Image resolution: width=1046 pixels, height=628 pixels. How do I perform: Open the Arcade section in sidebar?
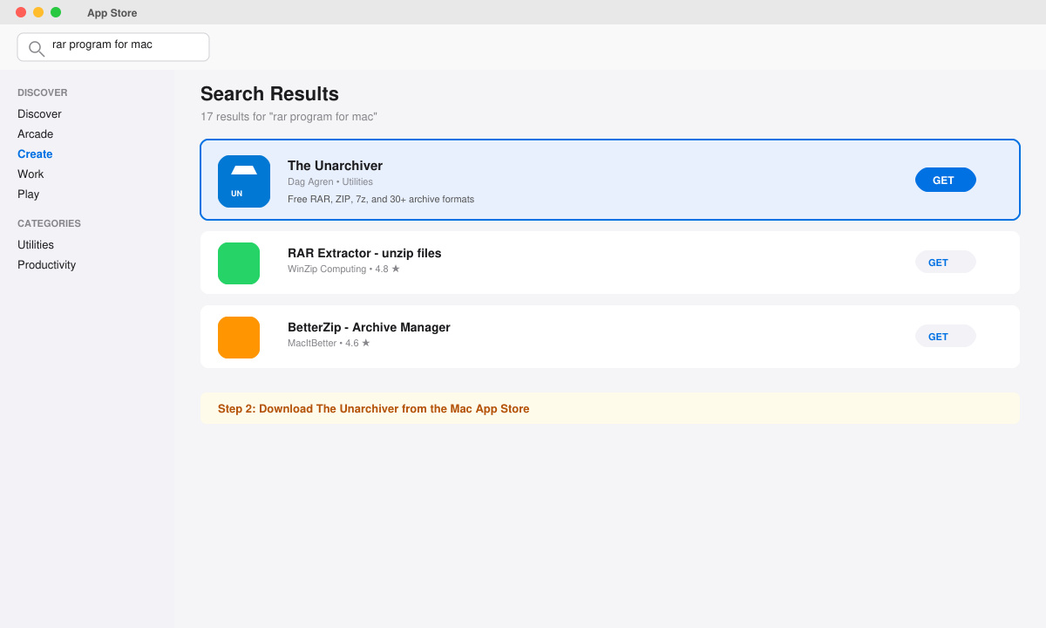[x=36, y=134]
